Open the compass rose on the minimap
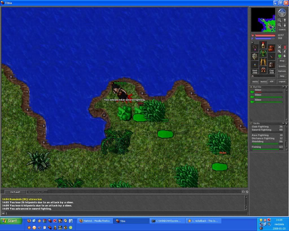Screen dimensions: 289x231 [x=282, y=13]
